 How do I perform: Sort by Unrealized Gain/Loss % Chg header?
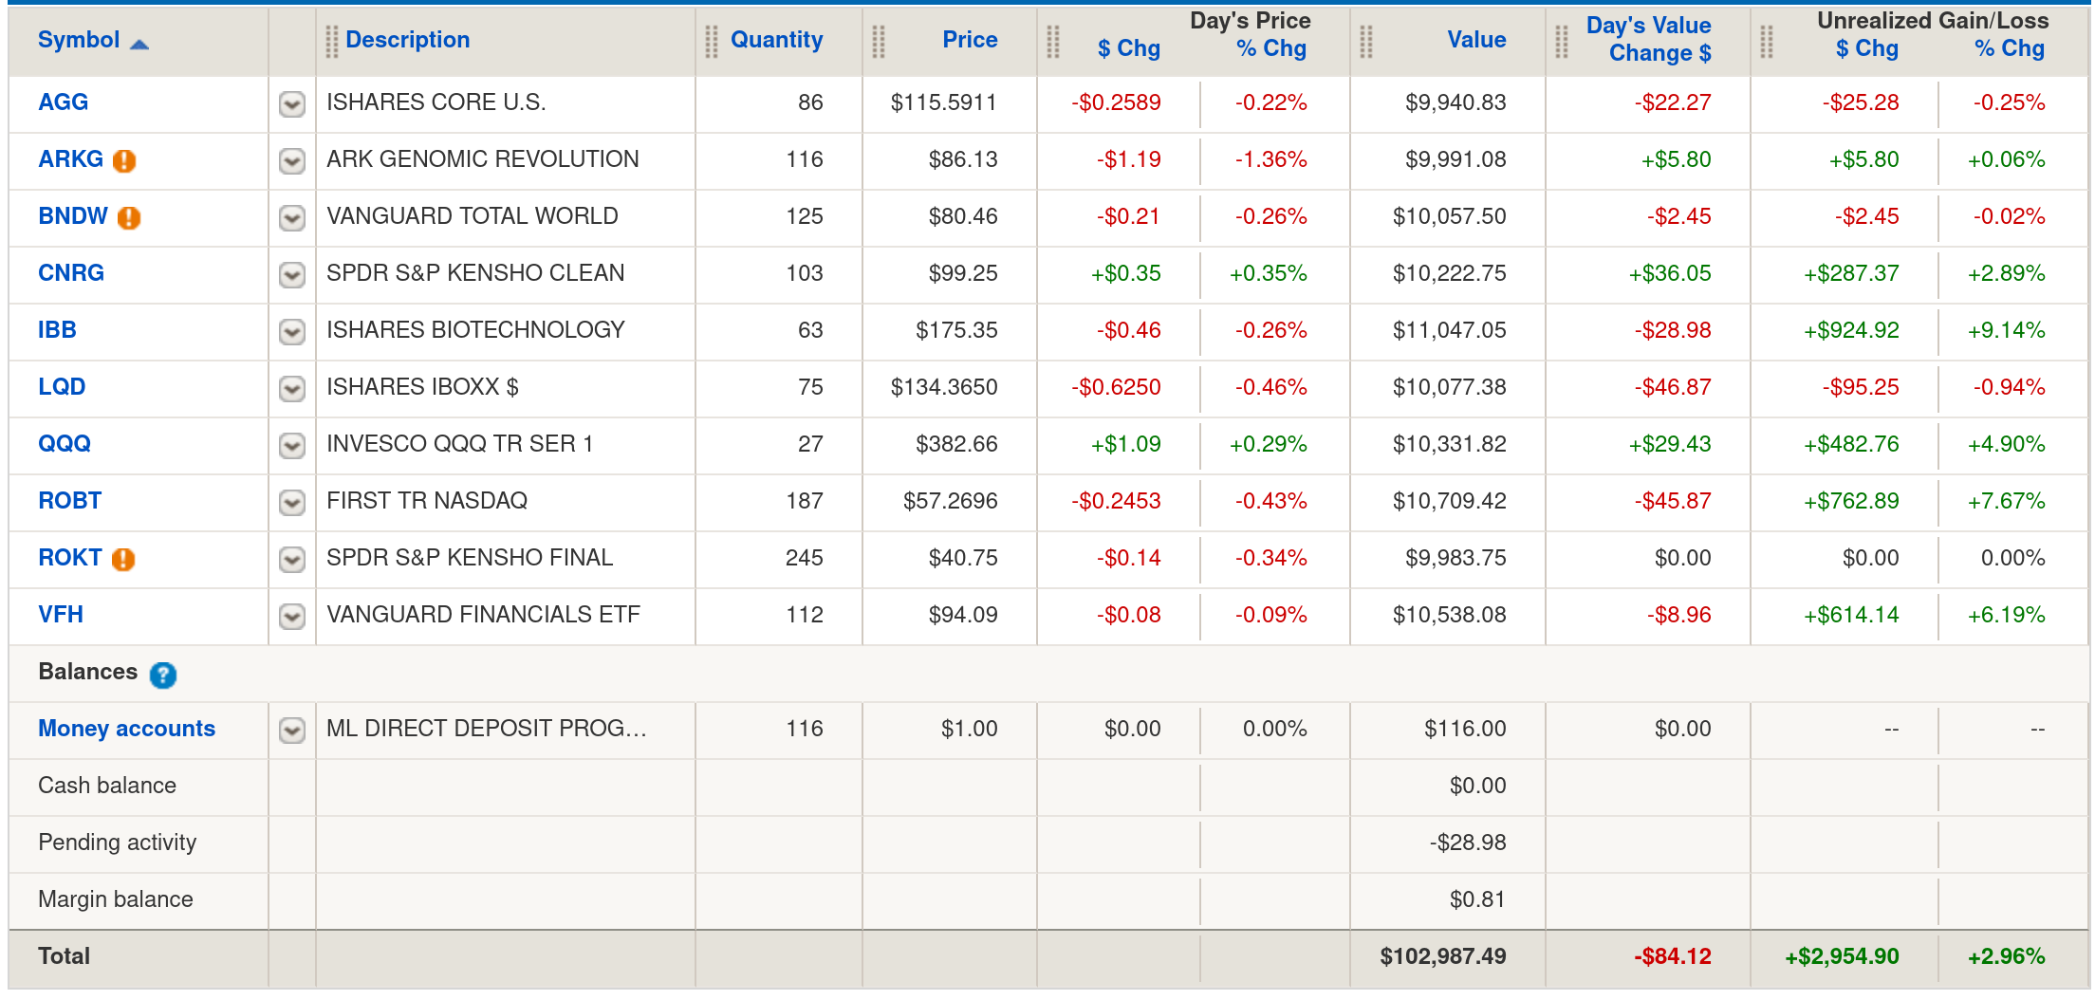click(x=2010, y=48)
